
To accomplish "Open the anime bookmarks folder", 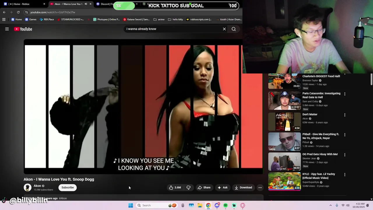I will pos(159,20).
